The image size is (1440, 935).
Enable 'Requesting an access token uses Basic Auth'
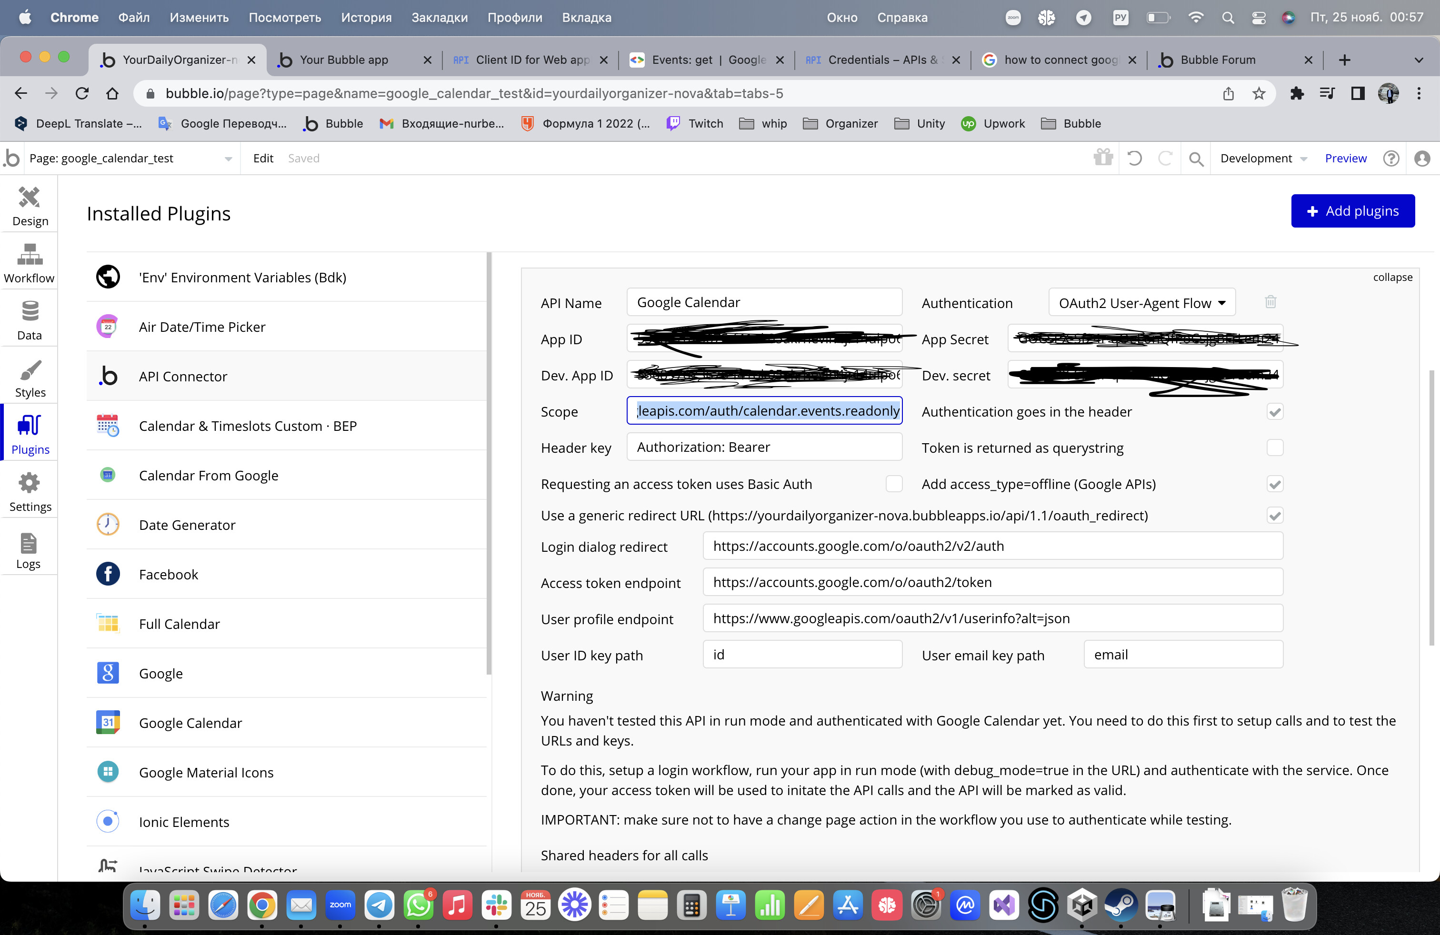[894, 484]
